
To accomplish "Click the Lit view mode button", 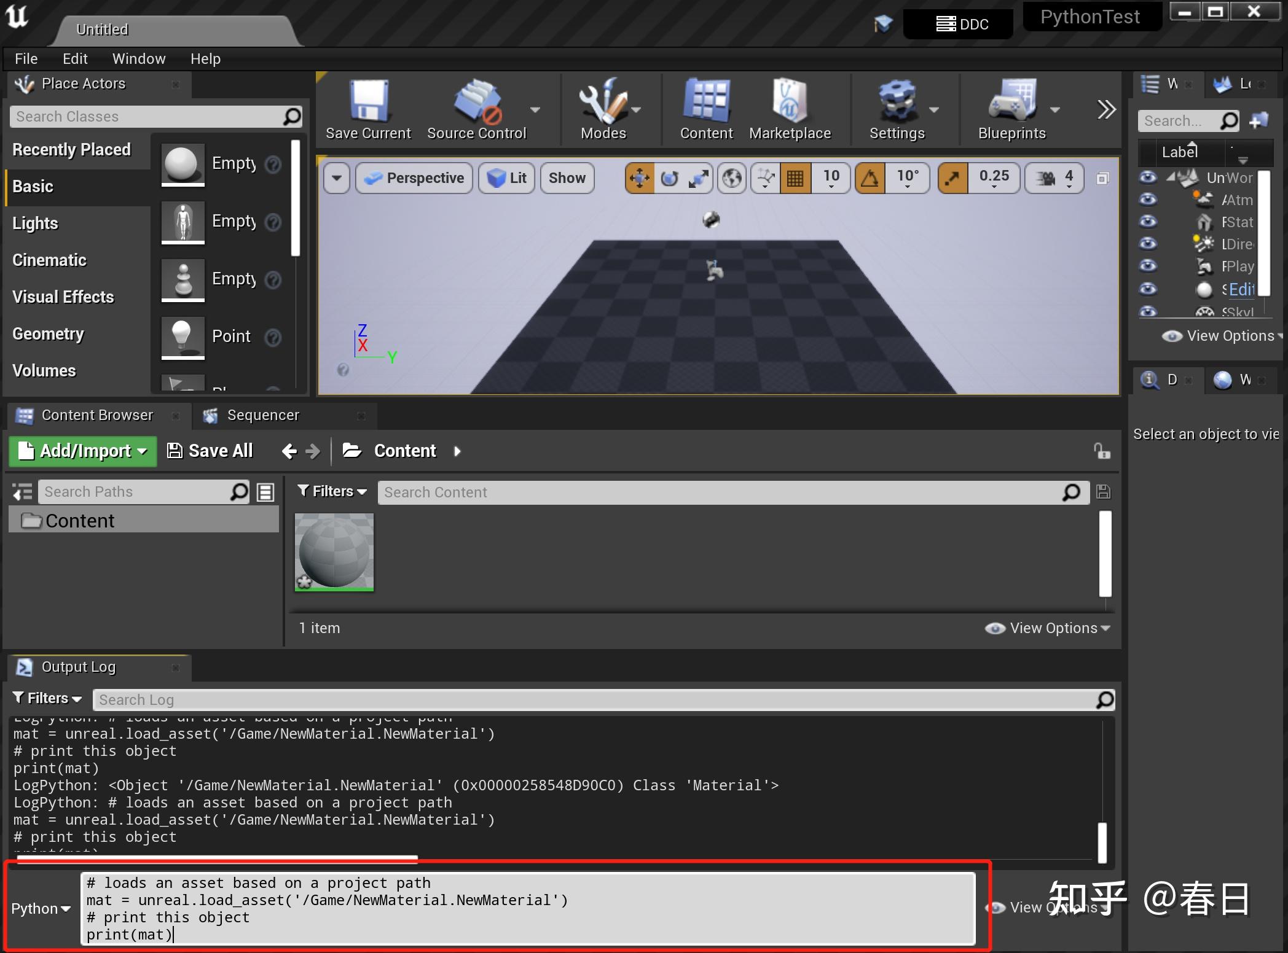I will pyautogui.click(x=506, y=178).
